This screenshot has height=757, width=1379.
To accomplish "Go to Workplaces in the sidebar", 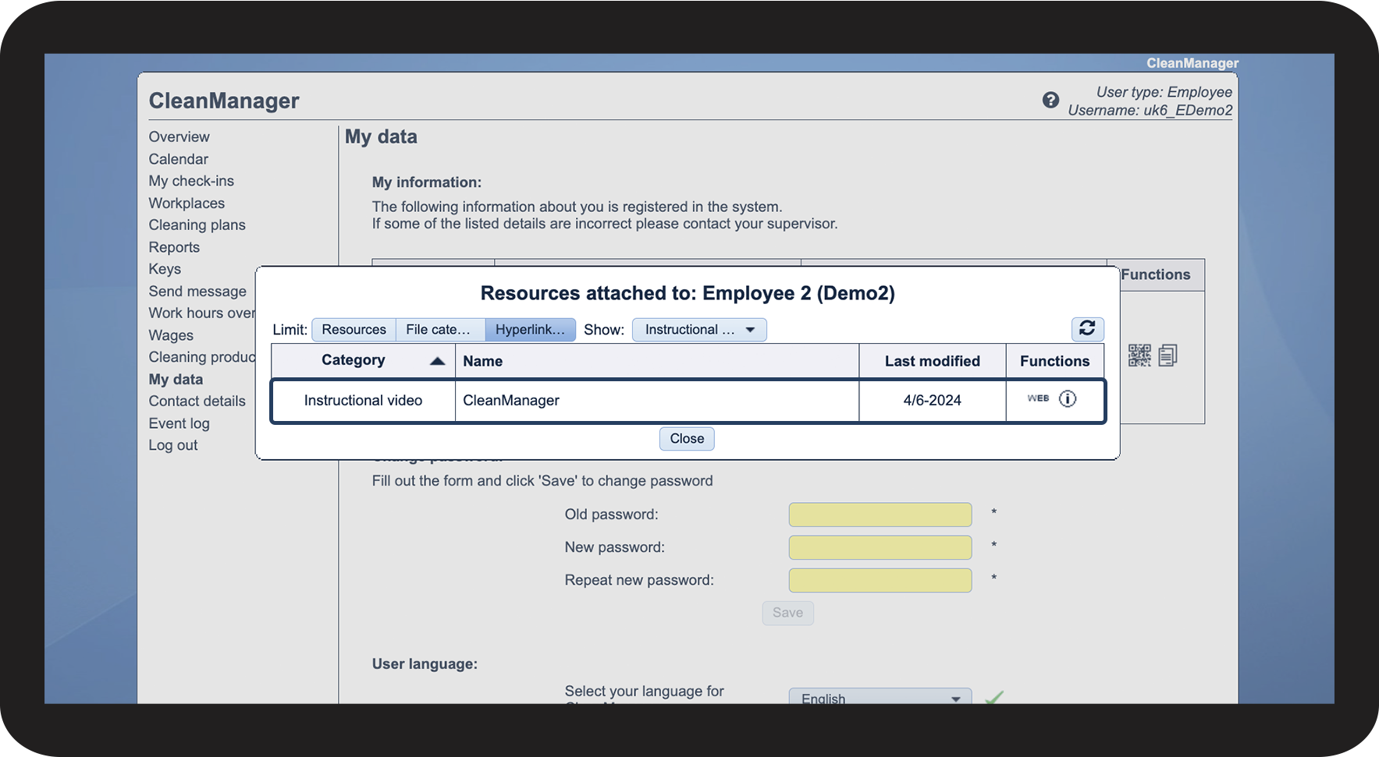I will coord(187,203).
